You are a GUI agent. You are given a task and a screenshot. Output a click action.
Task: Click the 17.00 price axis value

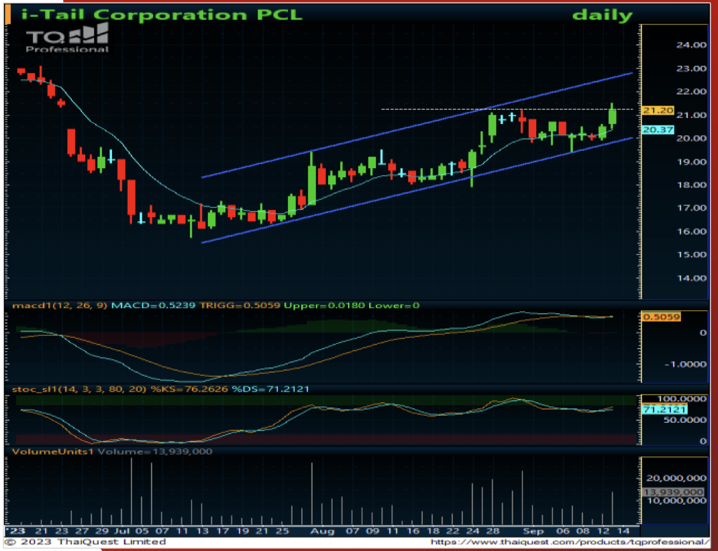691,208
